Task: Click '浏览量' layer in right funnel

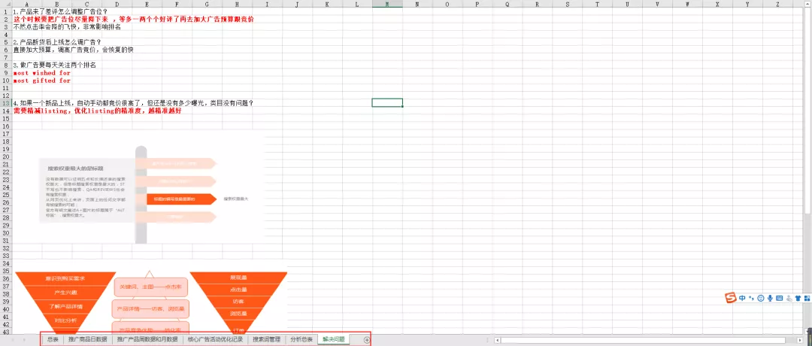Action: pyautogui.click(x=238, y=314)
